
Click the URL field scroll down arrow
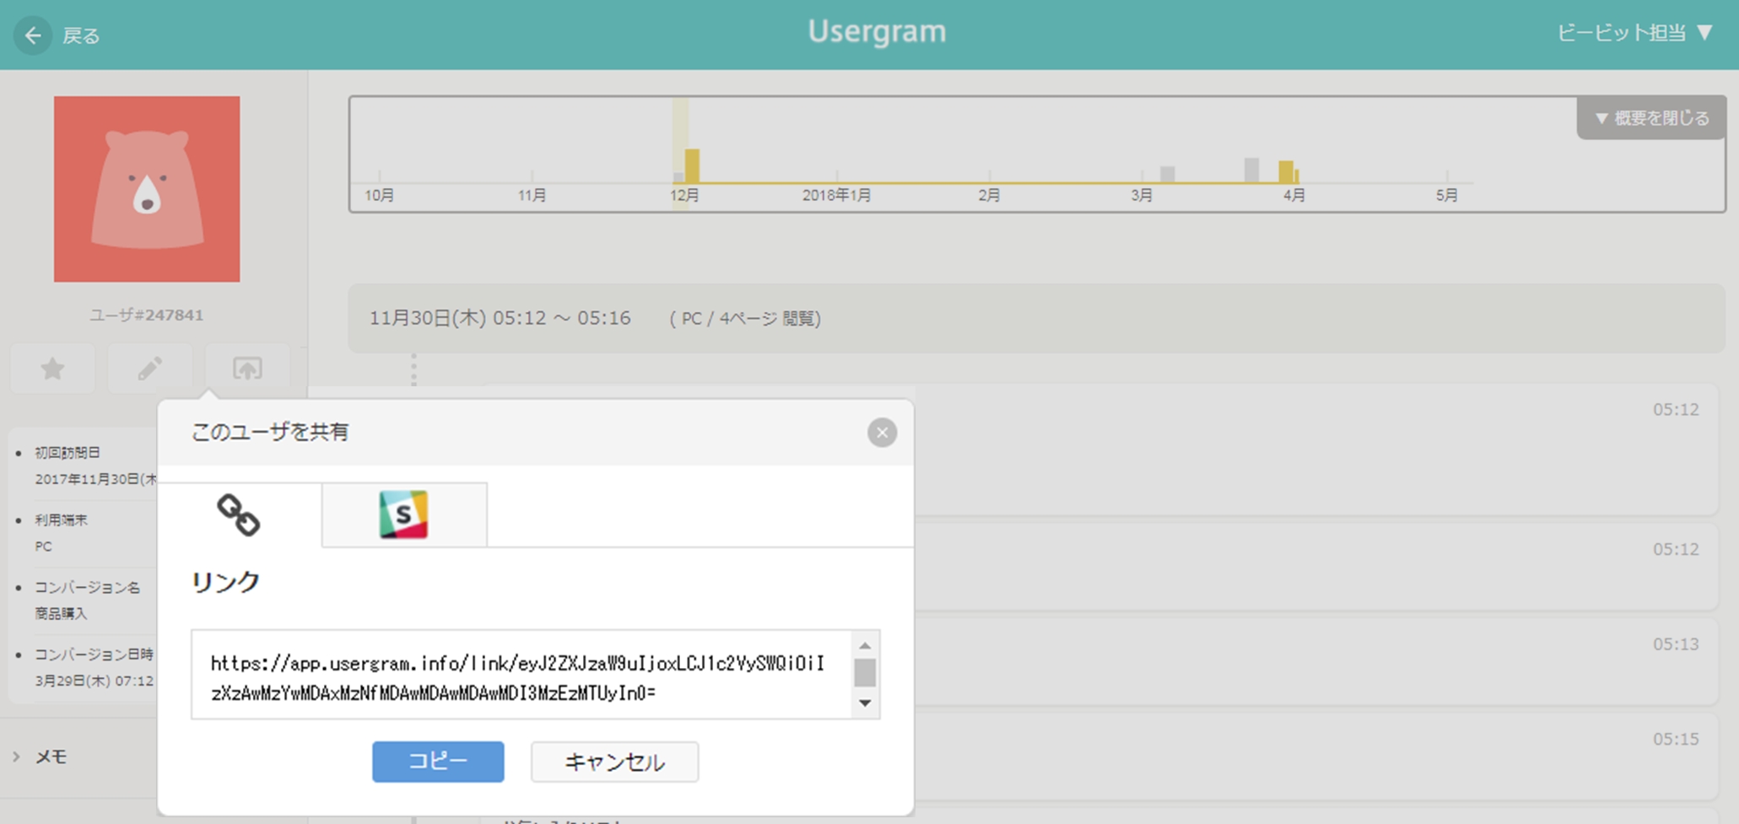pyautogui.click(x=865, y=703)
